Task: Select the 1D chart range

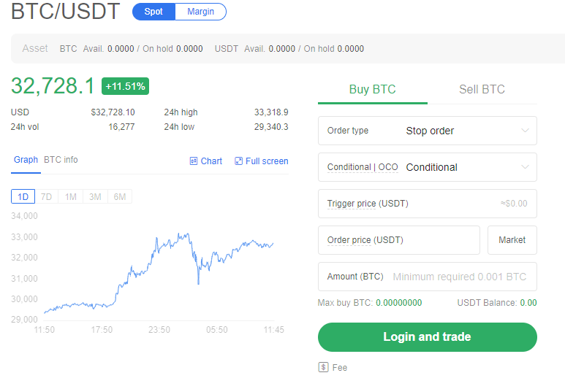Action: click(23, 196)
